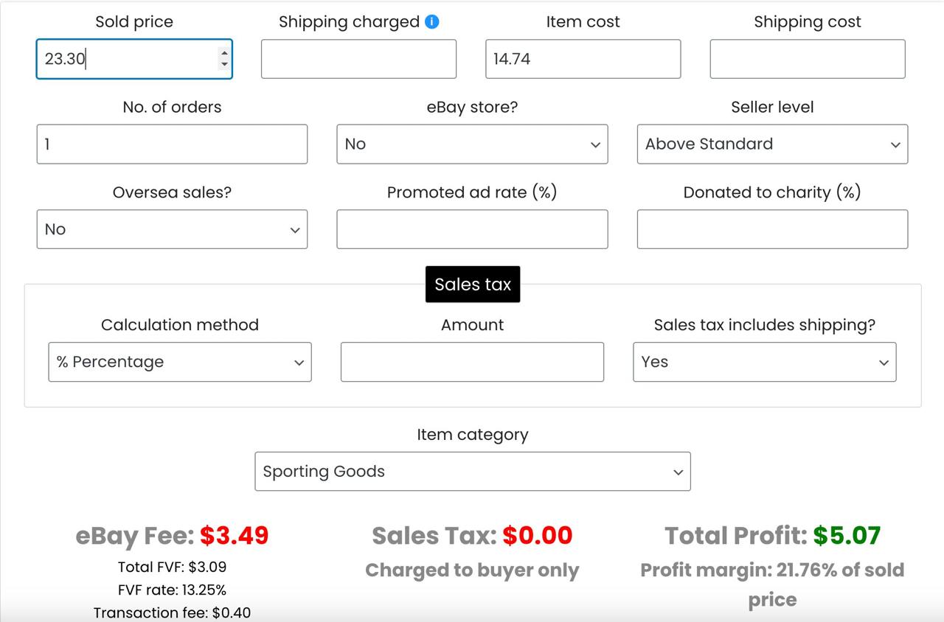Decrease Sold price with down stepper arrow
This screenshot has height=622, width=944.
[x=224, y=65]
